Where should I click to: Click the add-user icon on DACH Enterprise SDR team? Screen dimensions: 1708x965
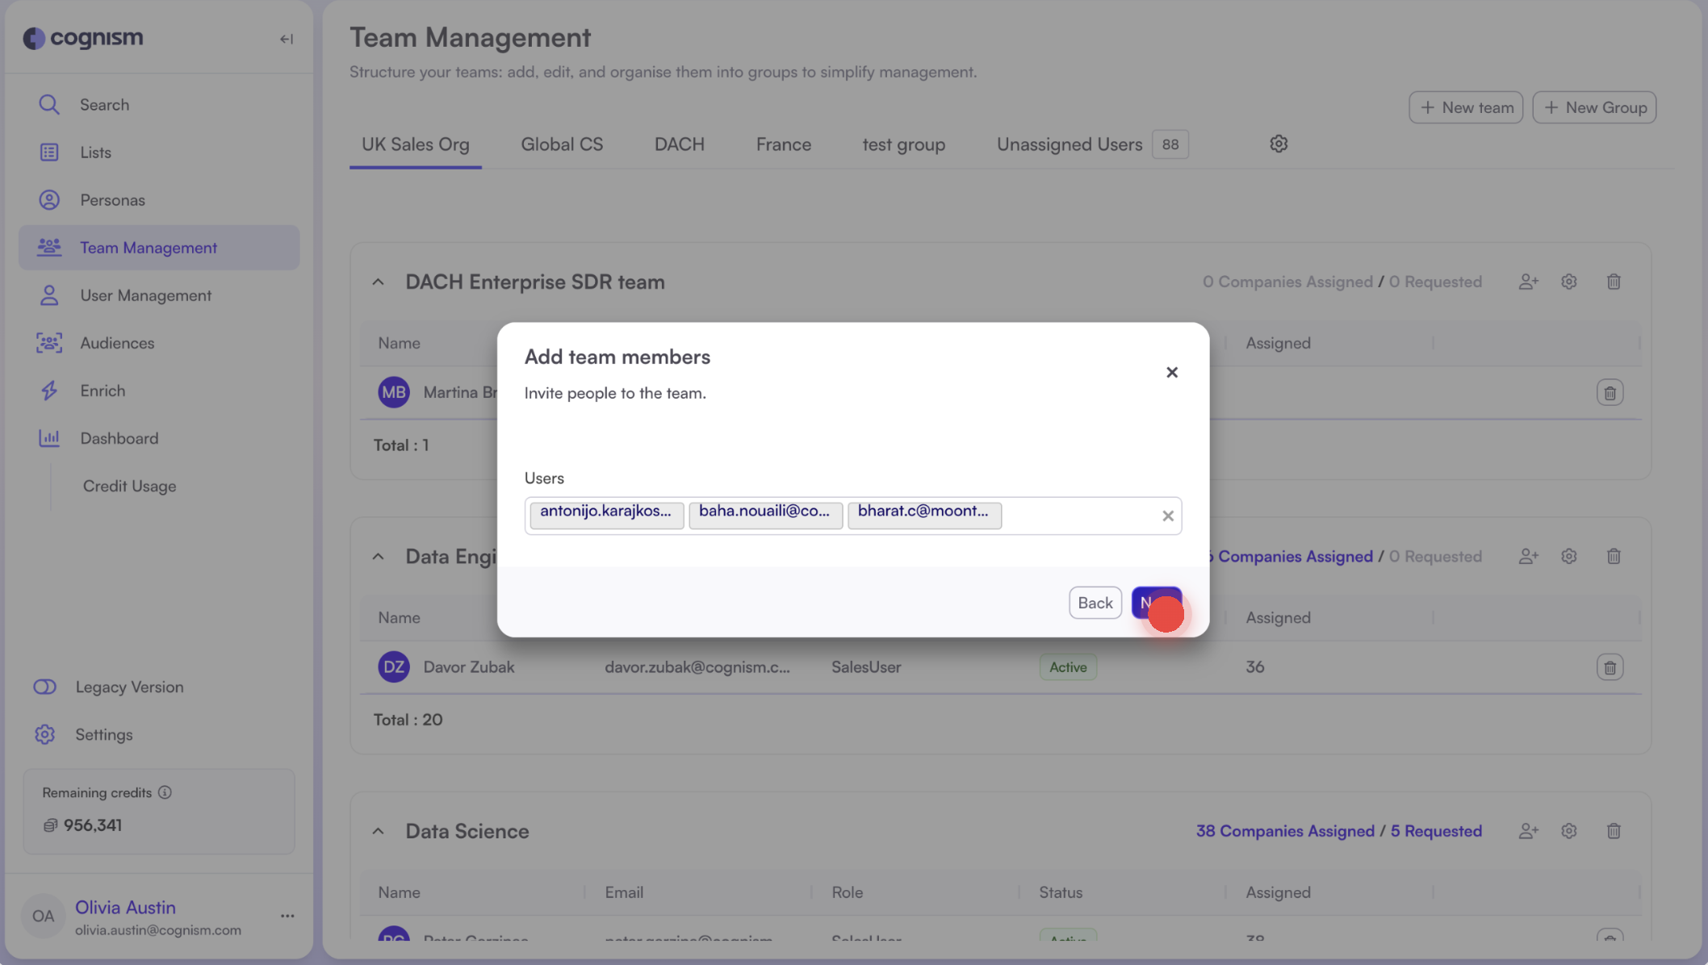pyautogui.click(x=1528, y=282)
